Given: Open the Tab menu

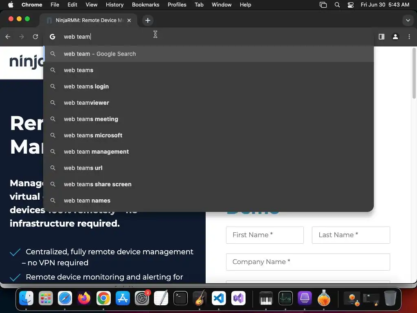Looking at the screenshot, I should coord(199,4).
